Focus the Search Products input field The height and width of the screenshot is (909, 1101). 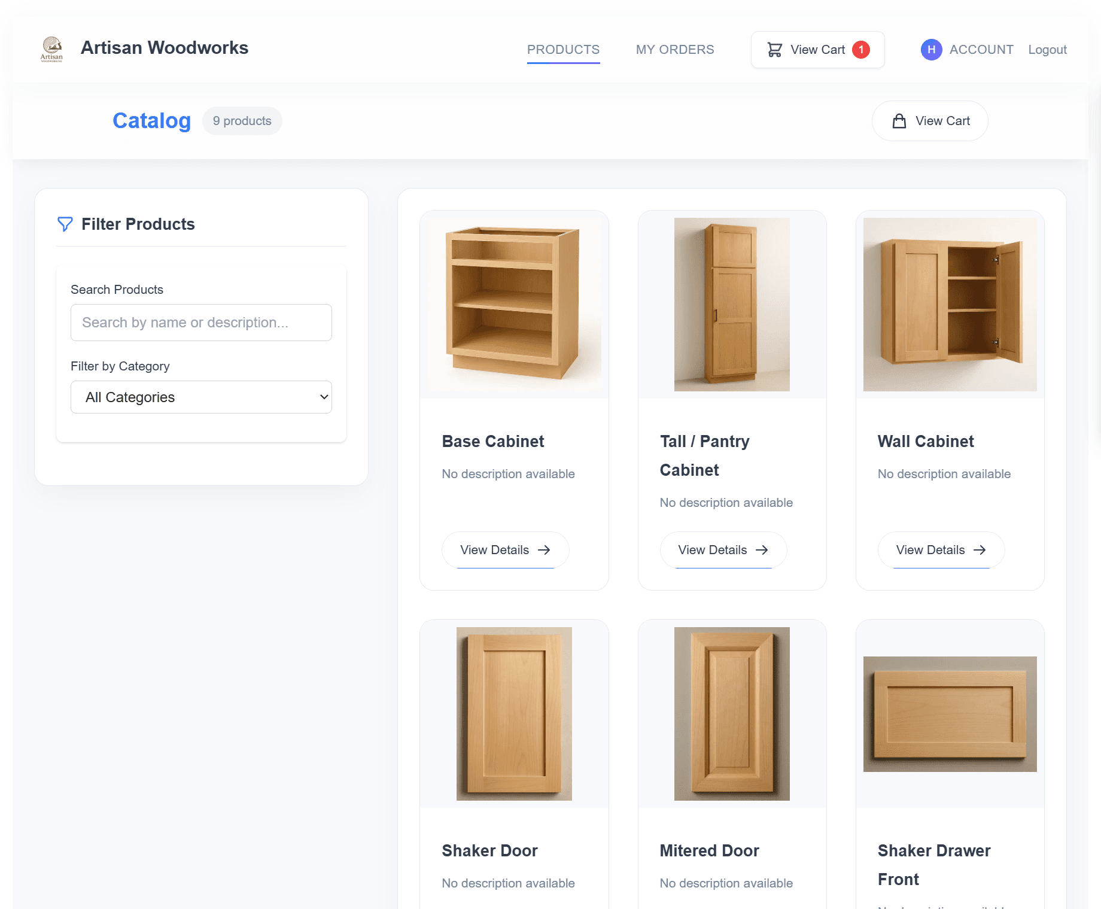201,323
